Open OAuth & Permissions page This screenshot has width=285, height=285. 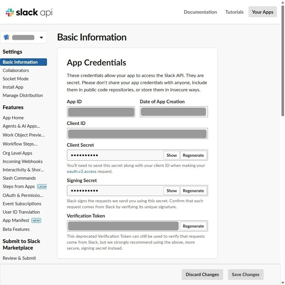pos(23,195)
